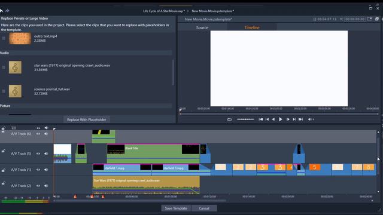Select the first starfield 1.mpg clip

(x=122, y=170)
